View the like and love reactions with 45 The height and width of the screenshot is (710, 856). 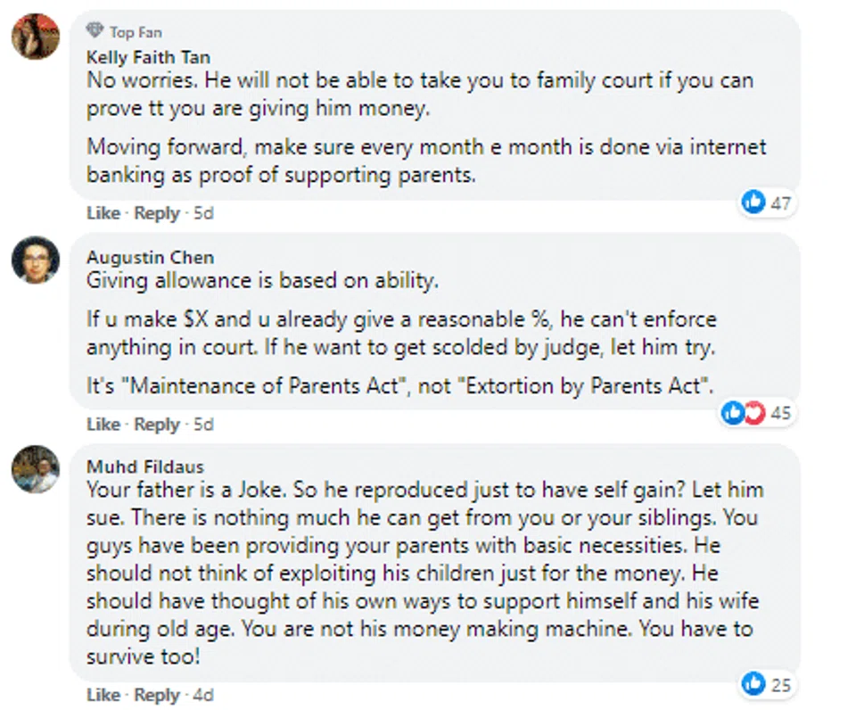(744, 413)
